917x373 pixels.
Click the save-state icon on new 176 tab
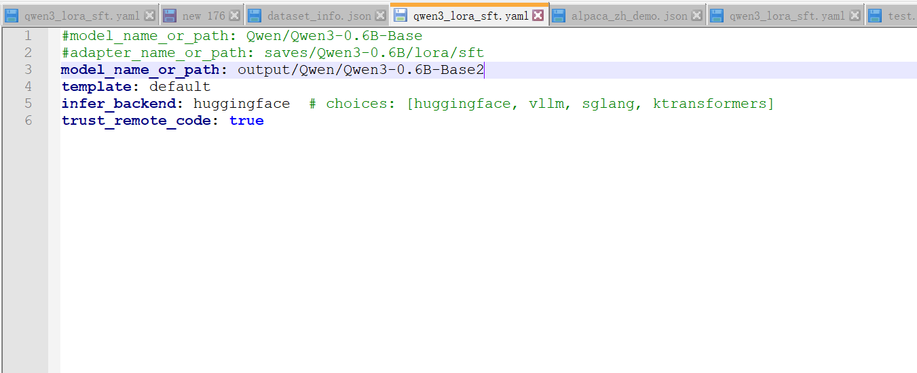pos(170,16)
